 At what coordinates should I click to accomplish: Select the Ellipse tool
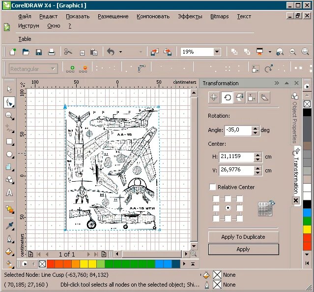click(9, 154)
